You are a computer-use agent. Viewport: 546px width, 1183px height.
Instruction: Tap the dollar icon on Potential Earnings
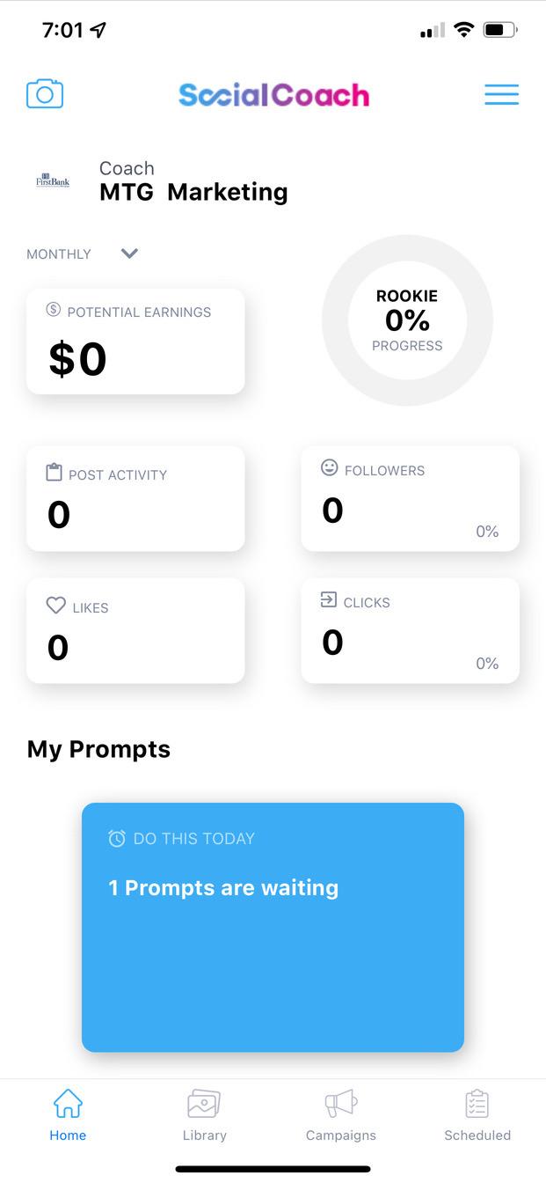click(53, 310)
